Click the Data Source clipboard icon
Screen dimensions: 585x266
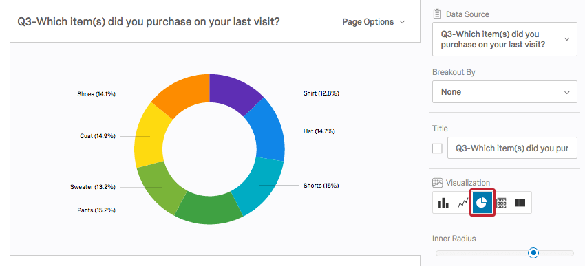tap(437, 14)
